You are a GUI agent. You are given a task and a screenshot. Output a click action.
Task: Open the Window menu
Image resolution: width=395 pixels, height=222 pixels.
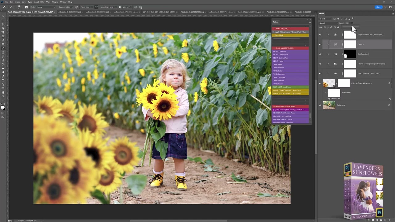pyautogui.click(x=63, y=2)
